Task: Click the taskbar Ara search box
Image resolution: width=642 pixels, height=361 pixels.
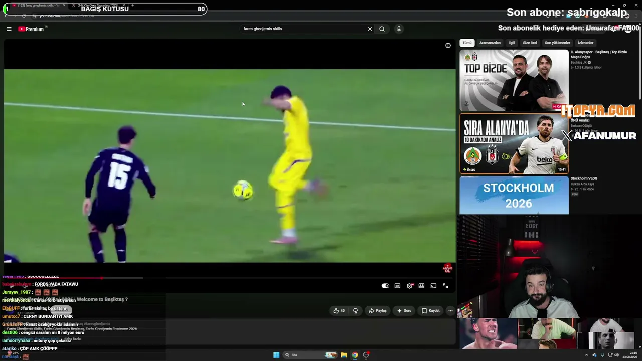Action: tap(310, 355)
